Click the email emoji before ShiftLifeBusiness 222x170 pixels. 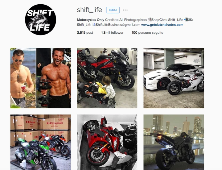94,24
